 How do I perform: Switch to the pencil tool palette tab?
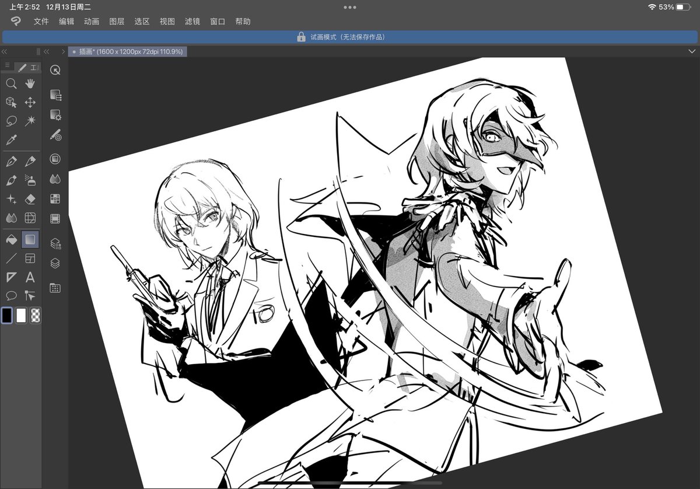[x=22, y=68]
